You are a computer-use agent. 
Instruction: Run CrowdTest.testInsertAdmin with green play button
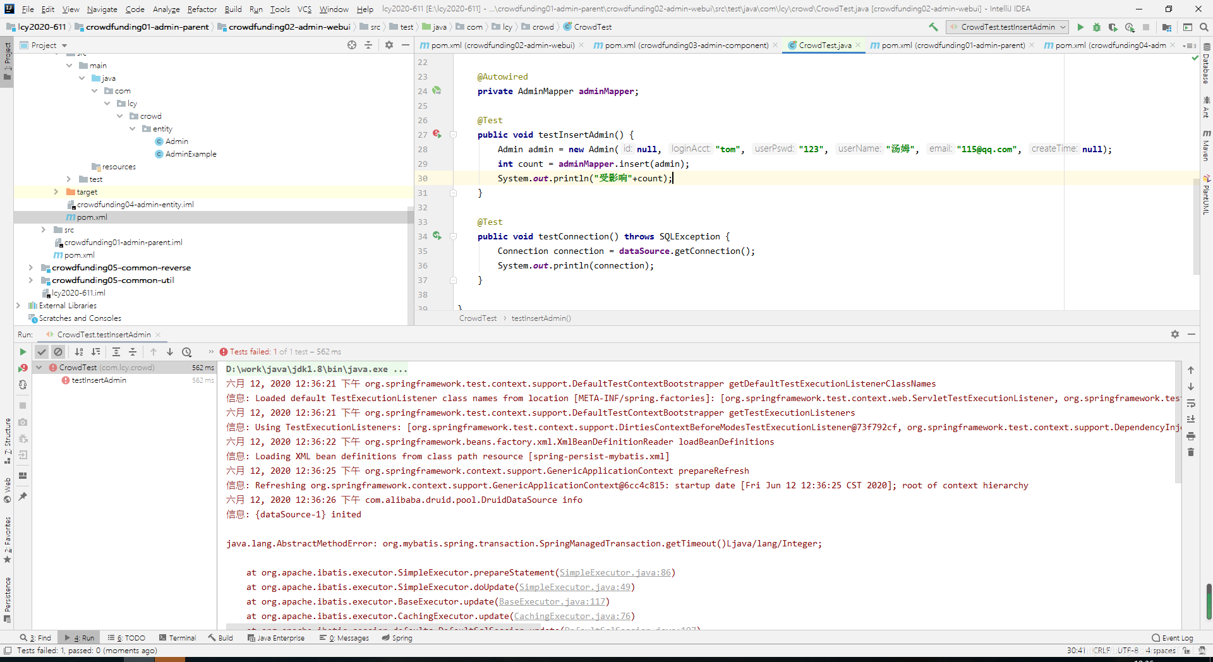1080,27
